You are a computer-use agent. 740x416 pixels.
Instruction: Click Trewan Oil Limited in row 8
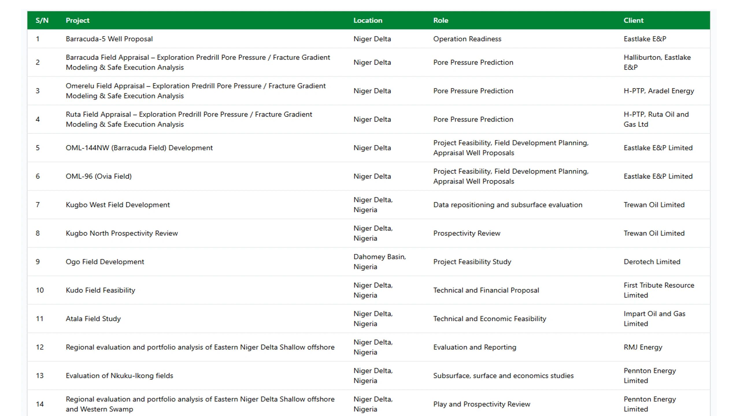pos(654,233)
